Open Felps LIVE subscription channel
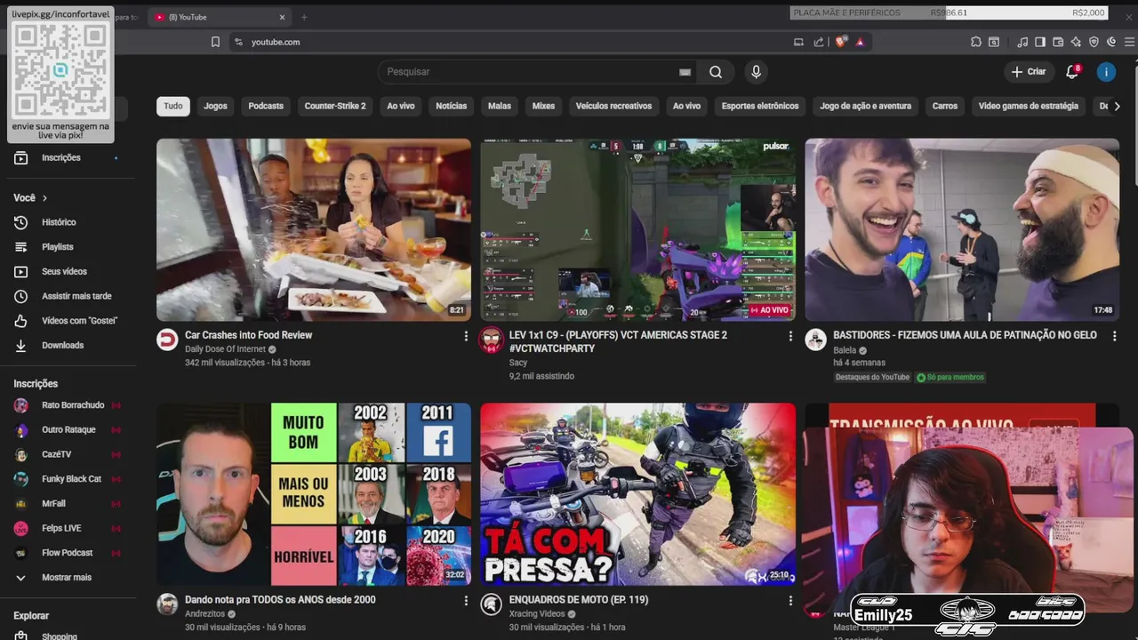This screenshot has width=1138, height=640. click(67, 528)
